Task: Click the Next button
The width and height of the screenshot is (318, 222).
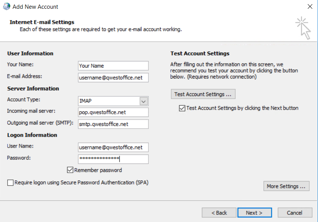Action: [x=255, y=213]
